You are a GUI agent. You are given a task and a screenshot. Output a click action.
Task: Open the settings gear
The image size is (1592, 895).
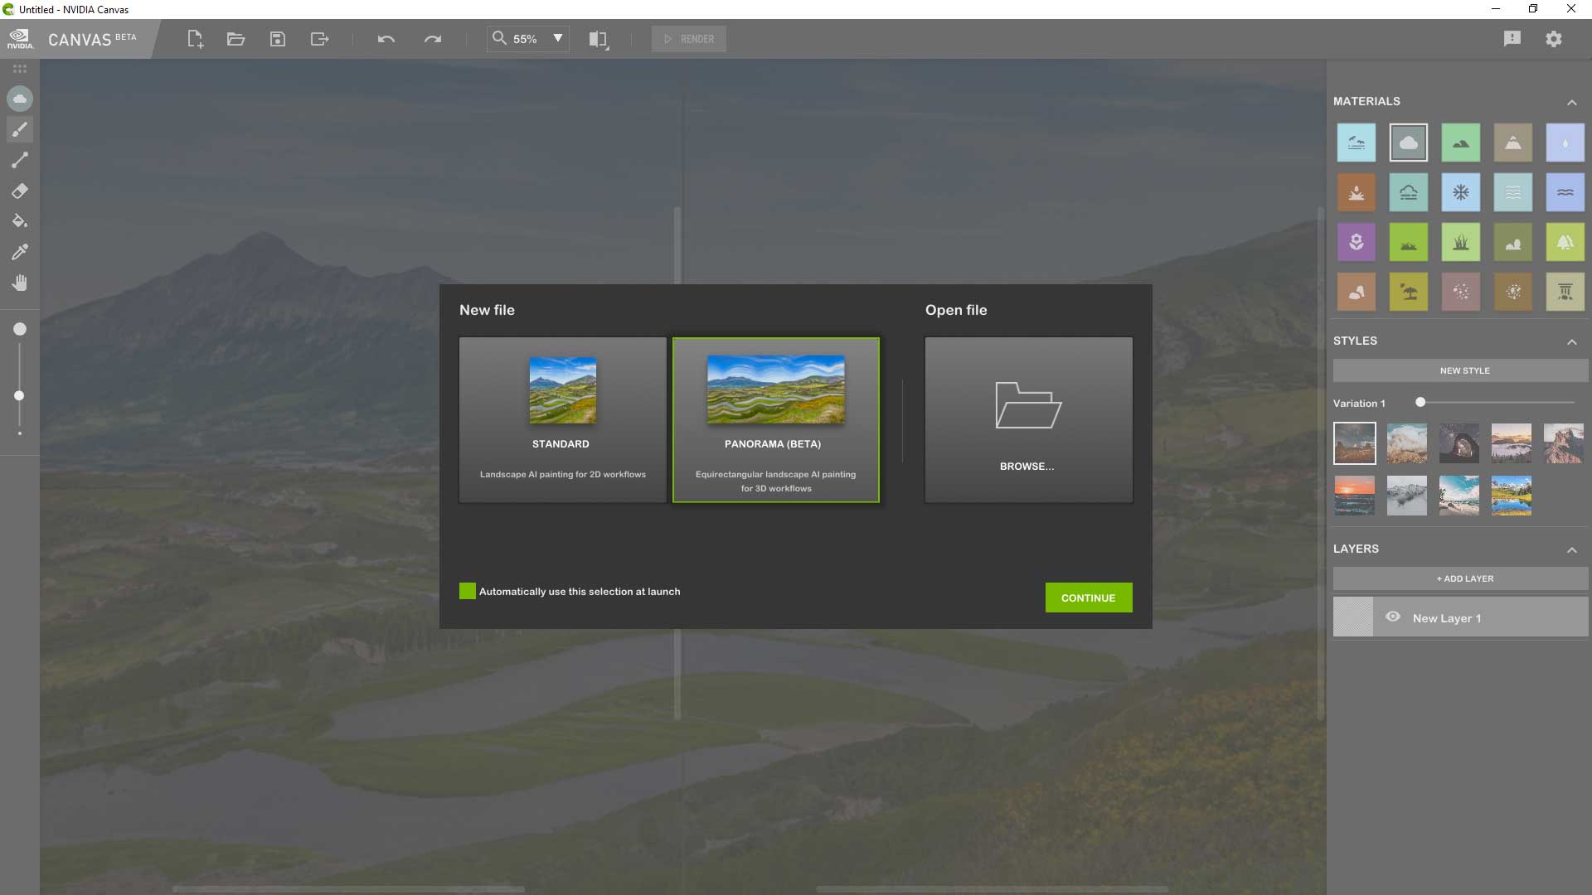coord(1554,39)
